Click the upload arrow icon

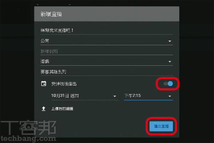[x=44, y=108]
